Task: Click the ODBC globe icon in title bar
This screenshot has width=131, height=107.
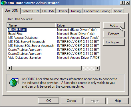Action: tap(3, 3)
